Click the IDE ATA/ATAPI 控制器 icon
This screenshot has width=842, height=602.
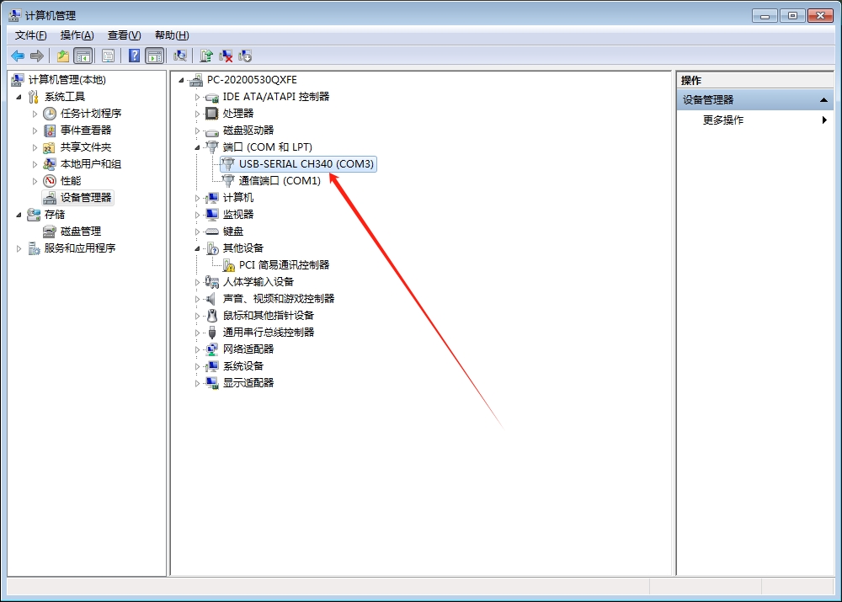tap(212, 97)
